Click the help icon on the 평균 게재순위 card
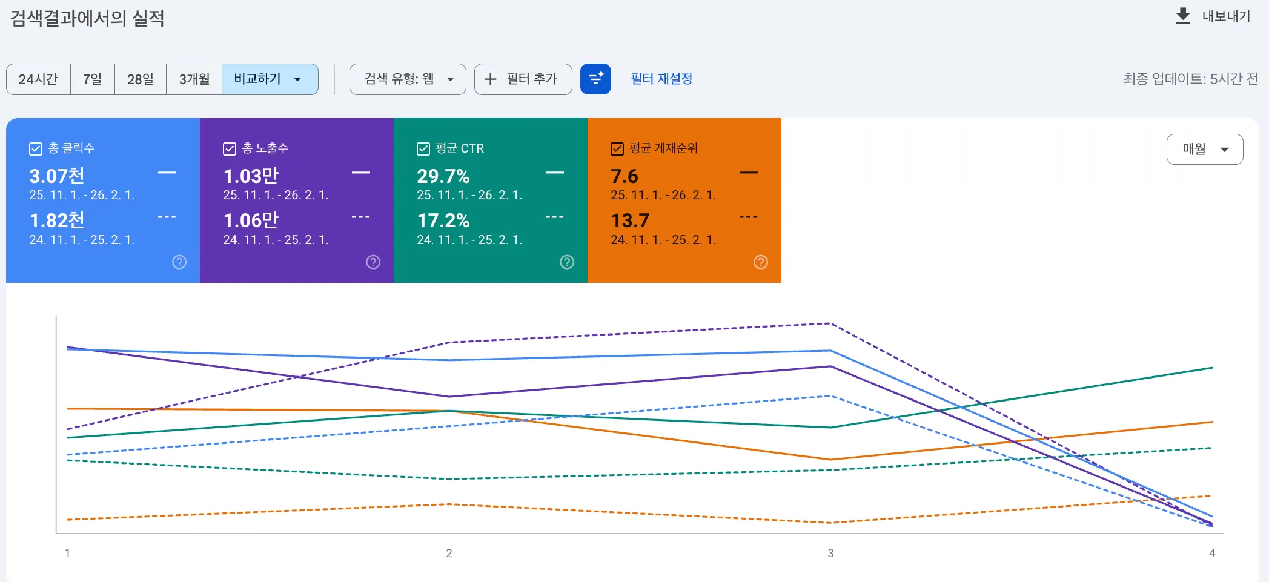The image size is (1269, 582). 761,262
